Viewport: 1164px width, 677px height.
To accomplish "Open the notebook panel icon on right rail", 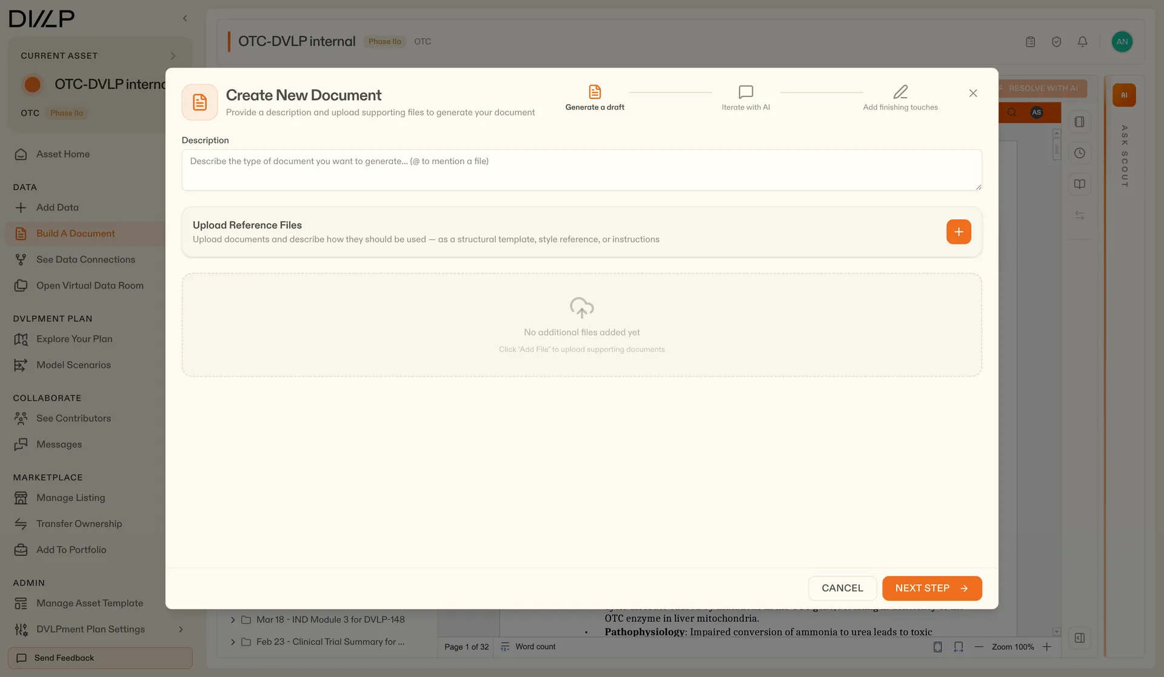I will [1079, 122].
